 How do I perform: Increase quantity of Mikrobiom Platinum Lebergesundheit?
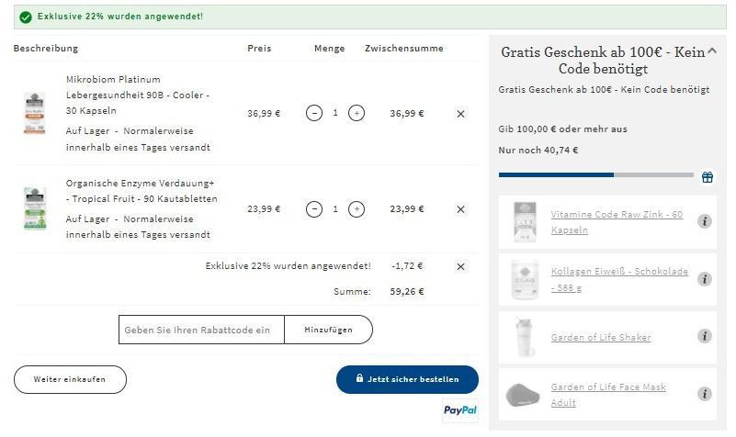coord(357,113)
